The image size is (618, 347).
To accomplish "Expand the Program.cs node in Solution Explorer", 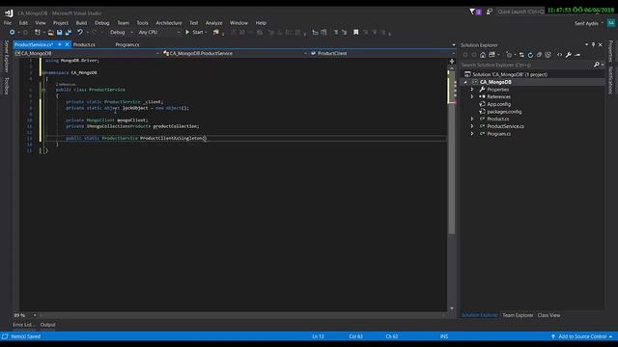I will point(472,134).
